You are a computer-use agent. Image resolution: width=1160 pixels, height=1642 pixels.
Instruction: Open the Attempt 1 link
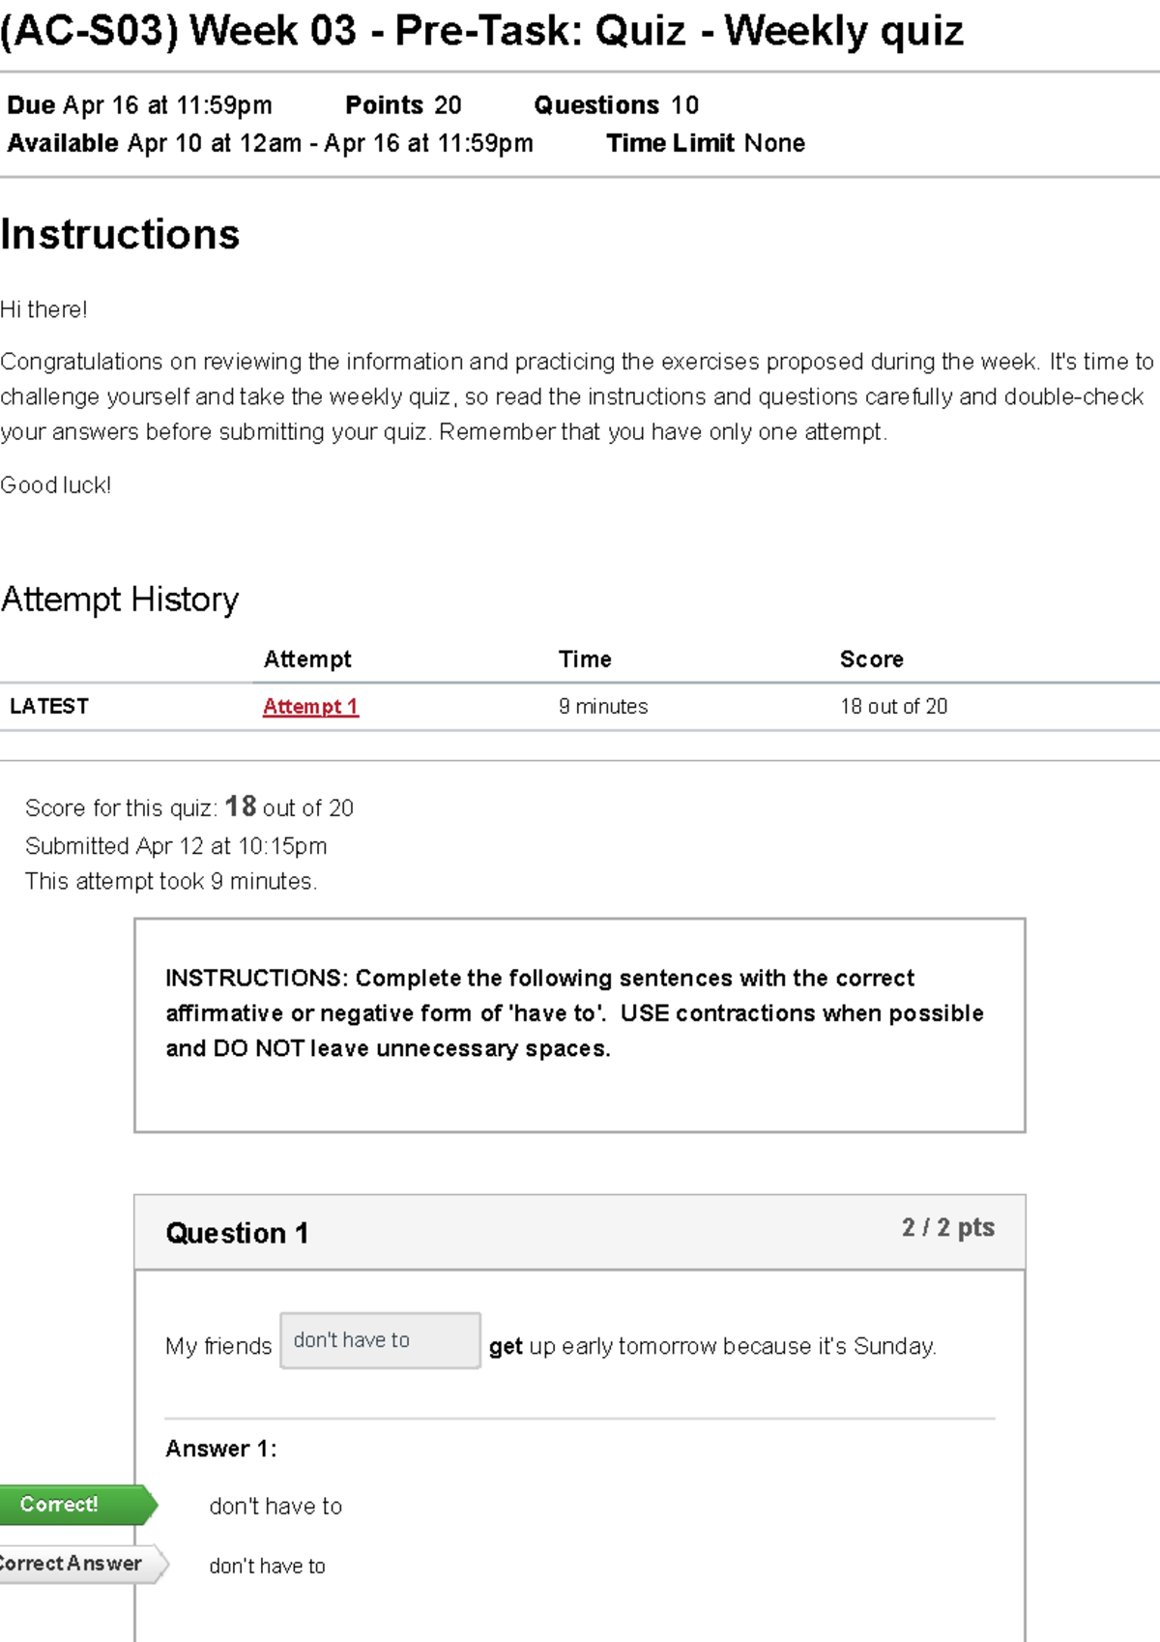click(x=310, y=707)
